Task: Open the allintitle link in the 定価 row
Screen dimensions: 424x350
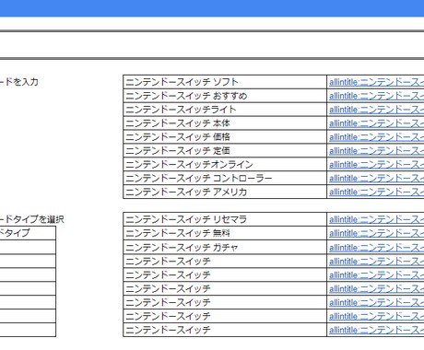Action: click(376, 151)
